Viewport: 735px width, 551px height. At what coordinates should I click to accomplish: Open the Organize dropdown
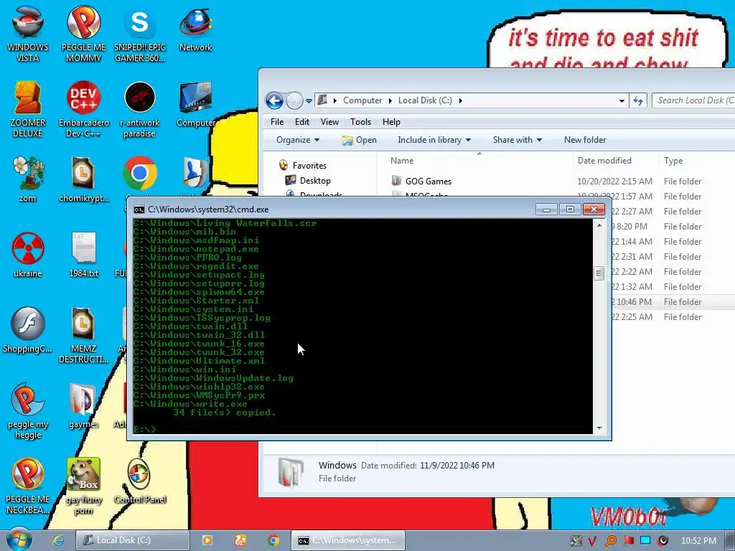298,140
